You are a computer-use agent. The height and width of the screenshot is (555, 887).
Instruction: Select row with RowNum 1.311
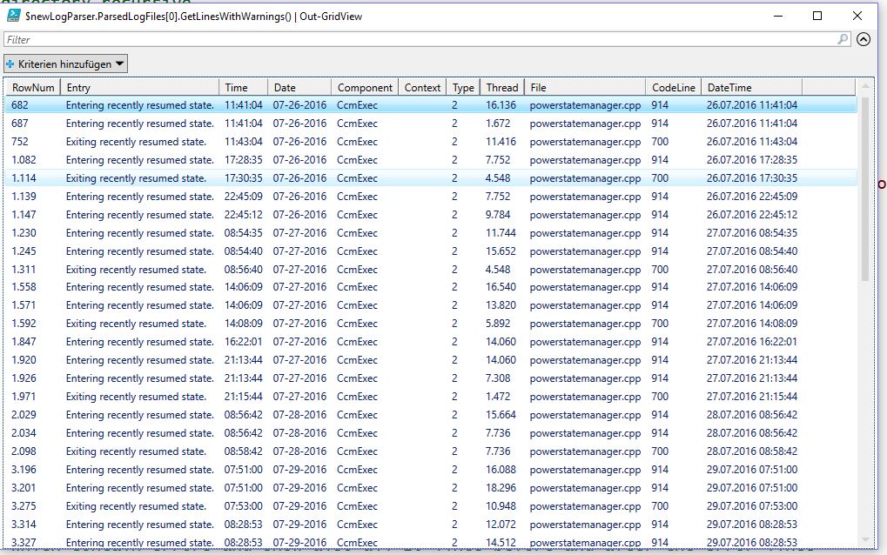[431, 270]
